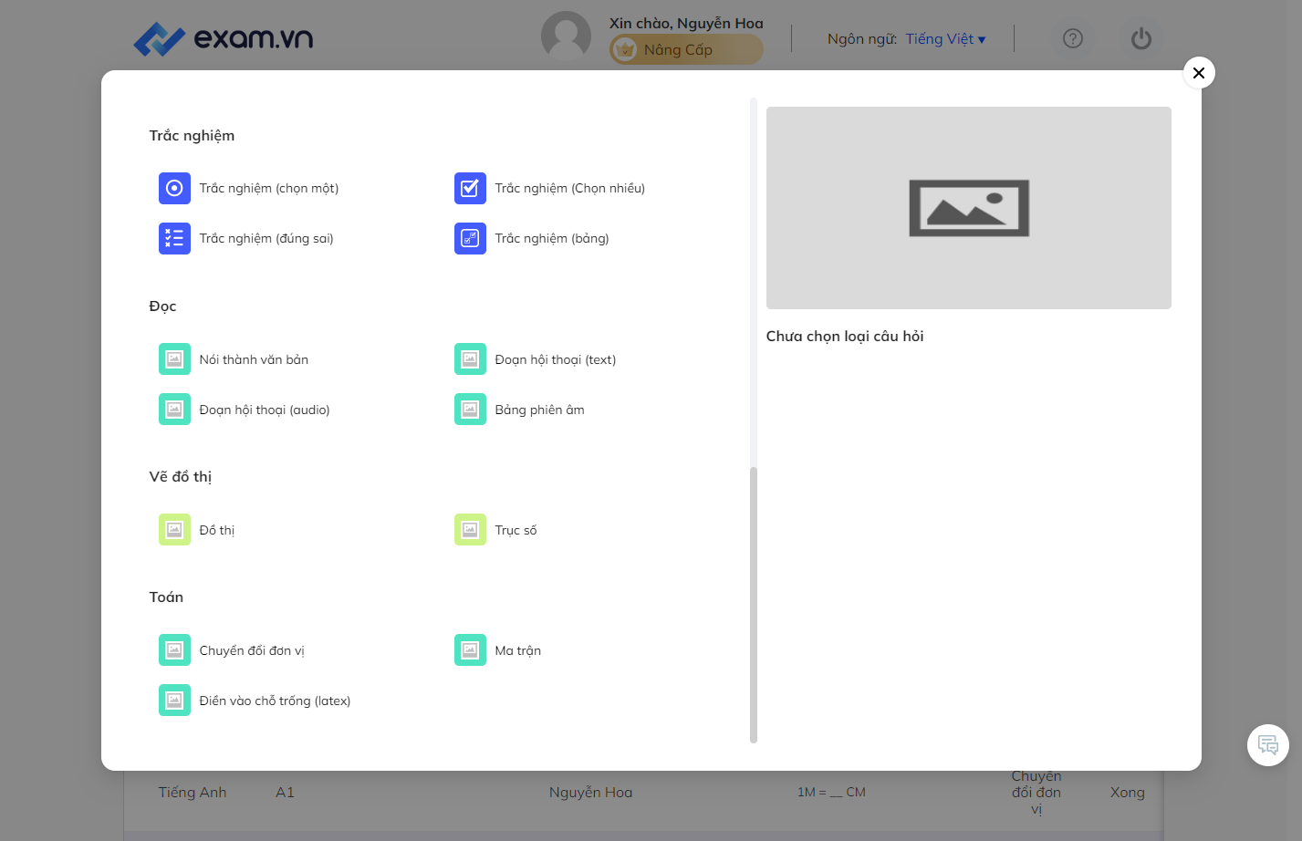1302x841 pixels.
Task: Choose the 'Nói thành văn bản' icon
Action: [x=174, y=359]
